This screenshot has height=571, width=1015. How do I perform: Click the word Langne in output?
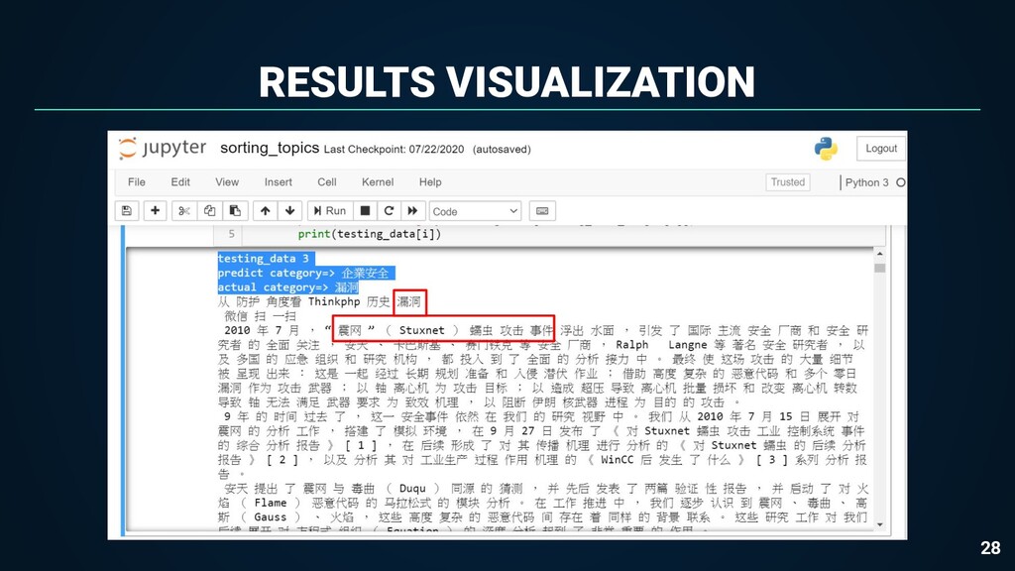688,345
